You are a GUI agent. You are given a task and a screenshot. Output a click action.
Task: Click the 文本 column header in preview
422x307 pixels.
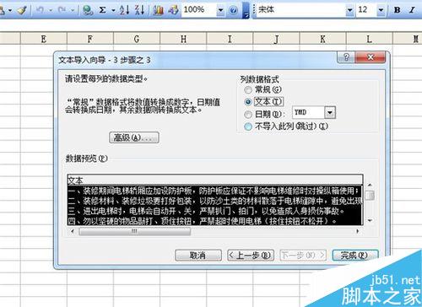tap(215, 180)
